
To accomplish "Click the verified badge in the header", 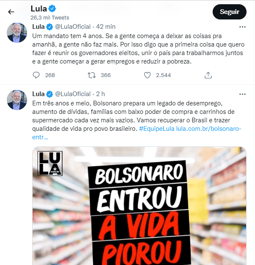I will (x=52, y=8).
